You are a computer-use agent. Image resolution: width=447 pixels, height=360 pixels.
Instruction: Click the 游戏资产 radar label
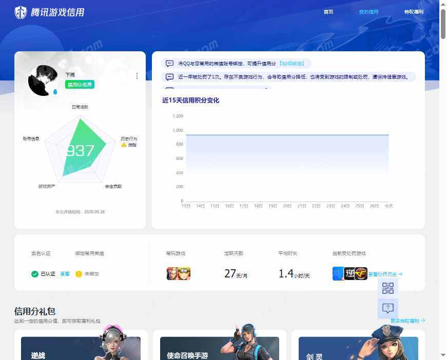(47, 186)
